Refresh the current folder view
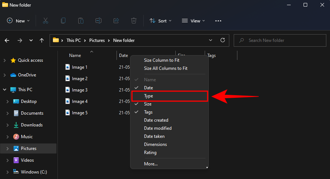The width and height of the screenshot is (330, 179). click(222, 40)
